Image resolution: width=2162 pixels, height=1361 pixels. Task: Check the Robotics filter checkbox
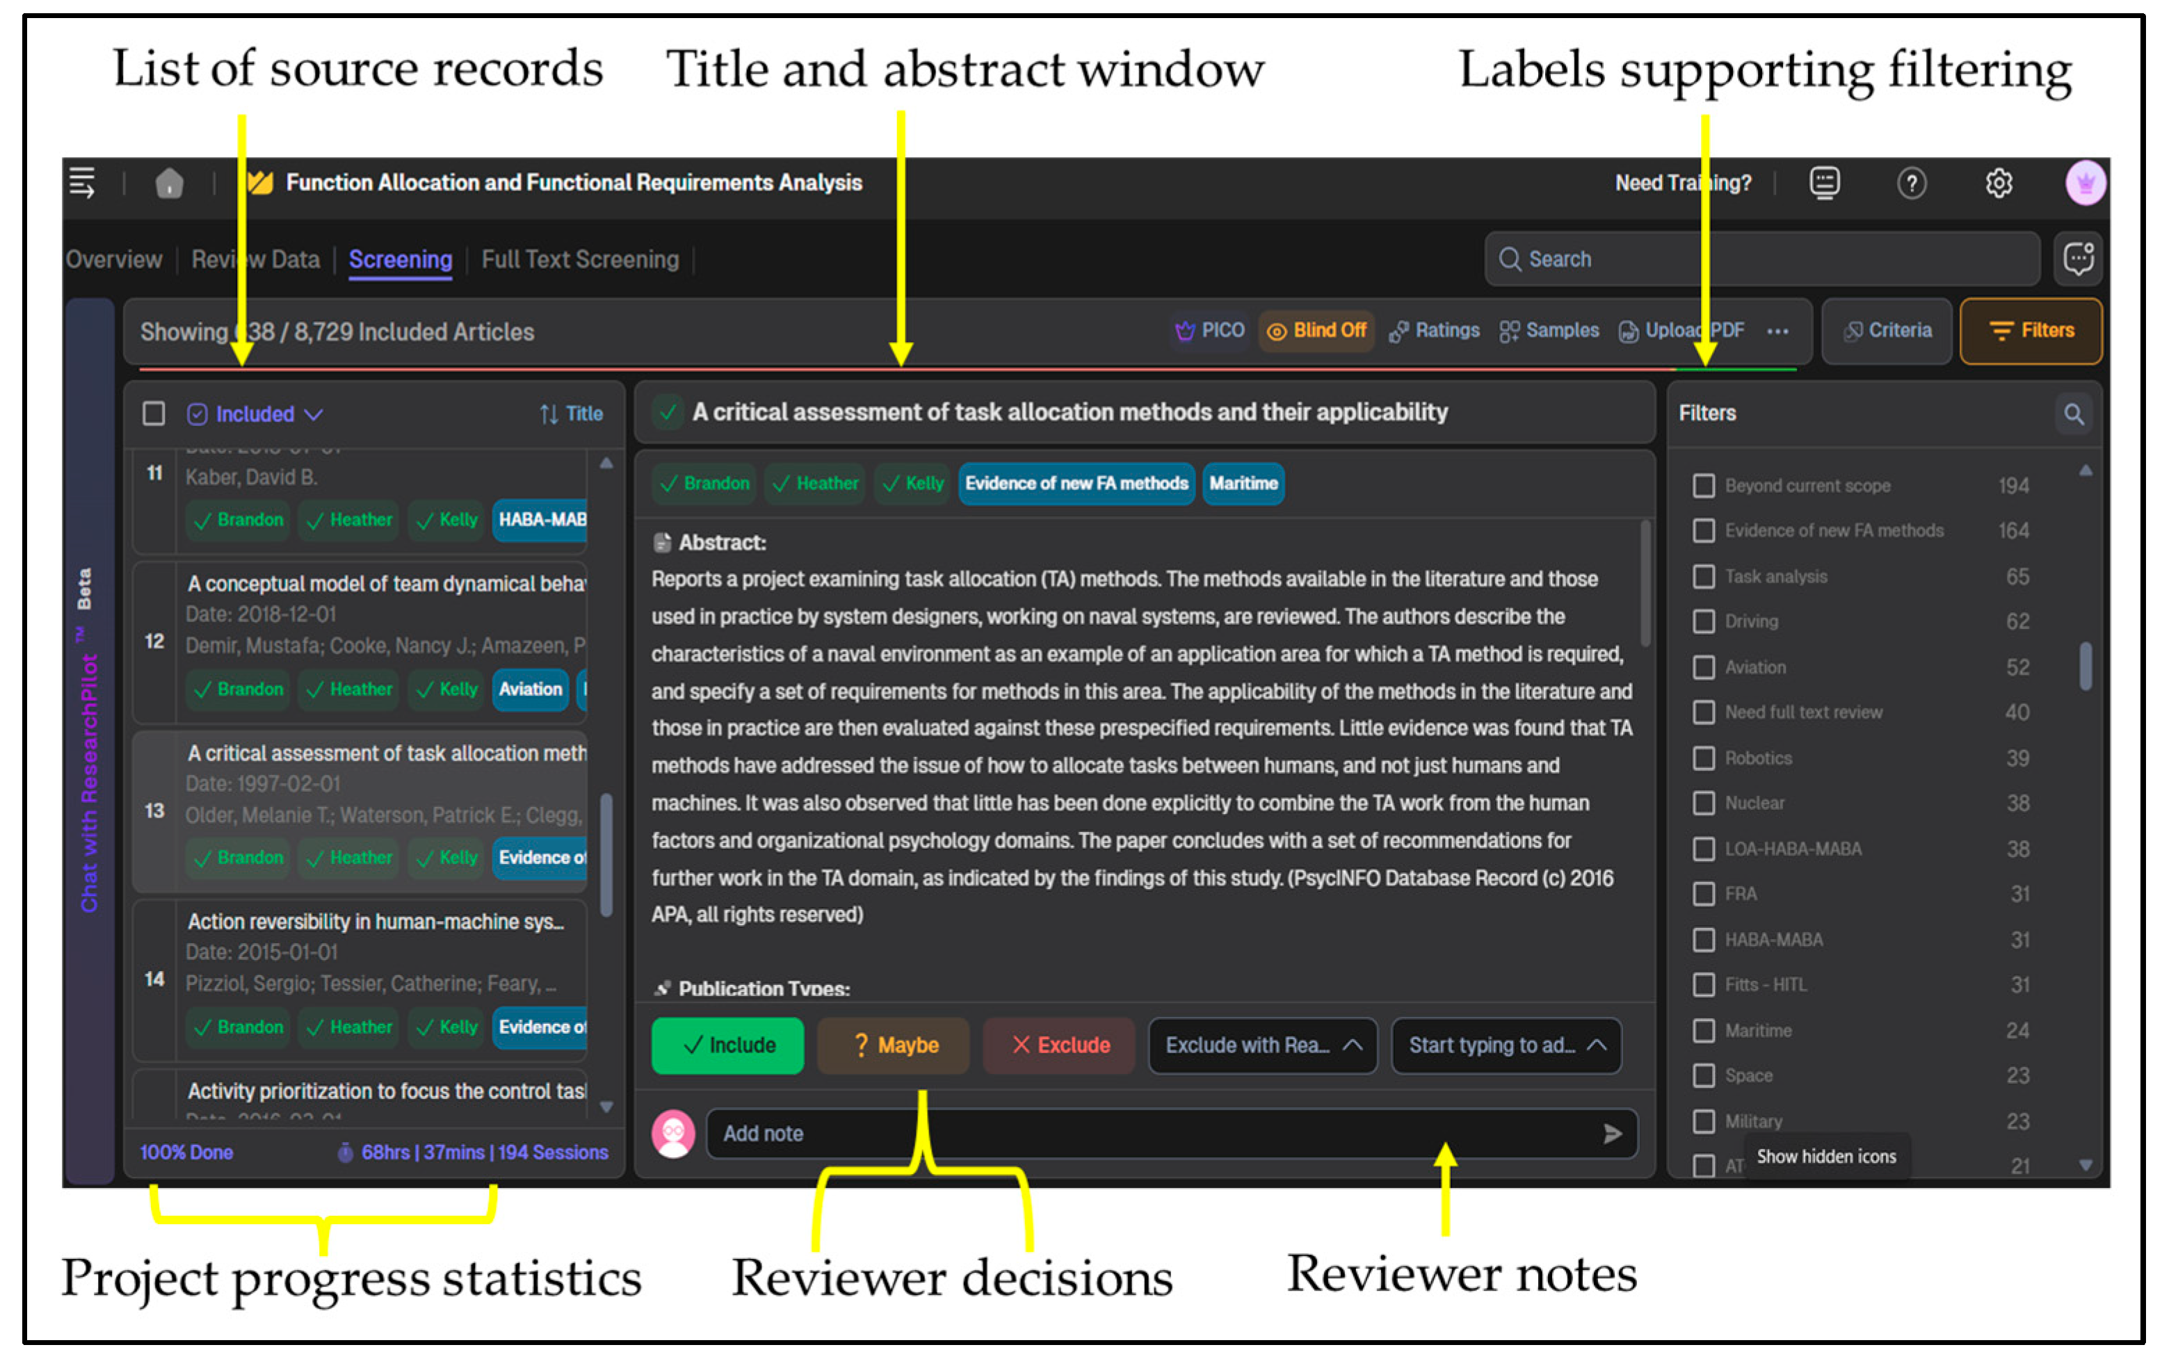(1703, 758)
